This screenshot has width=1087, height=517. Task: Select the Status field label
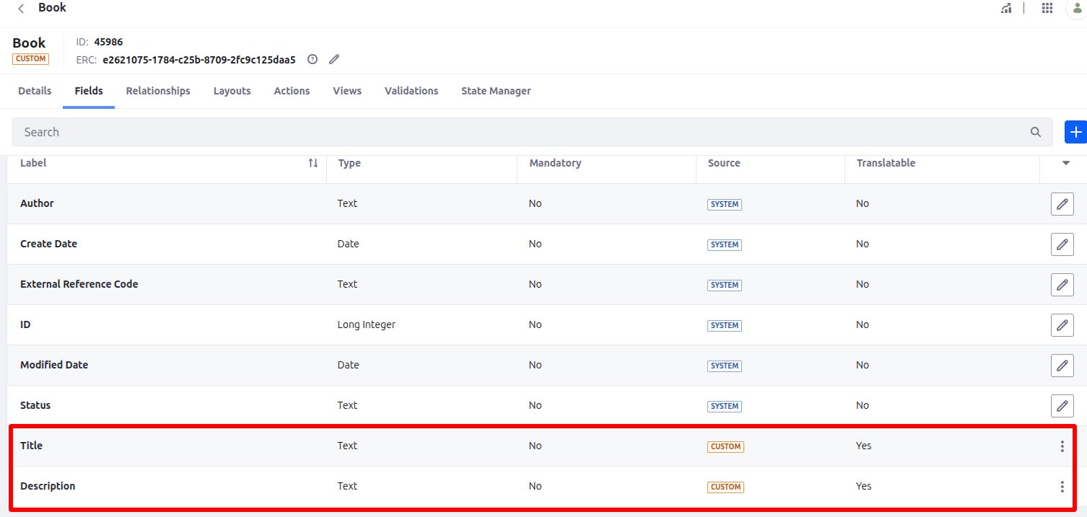35,405
